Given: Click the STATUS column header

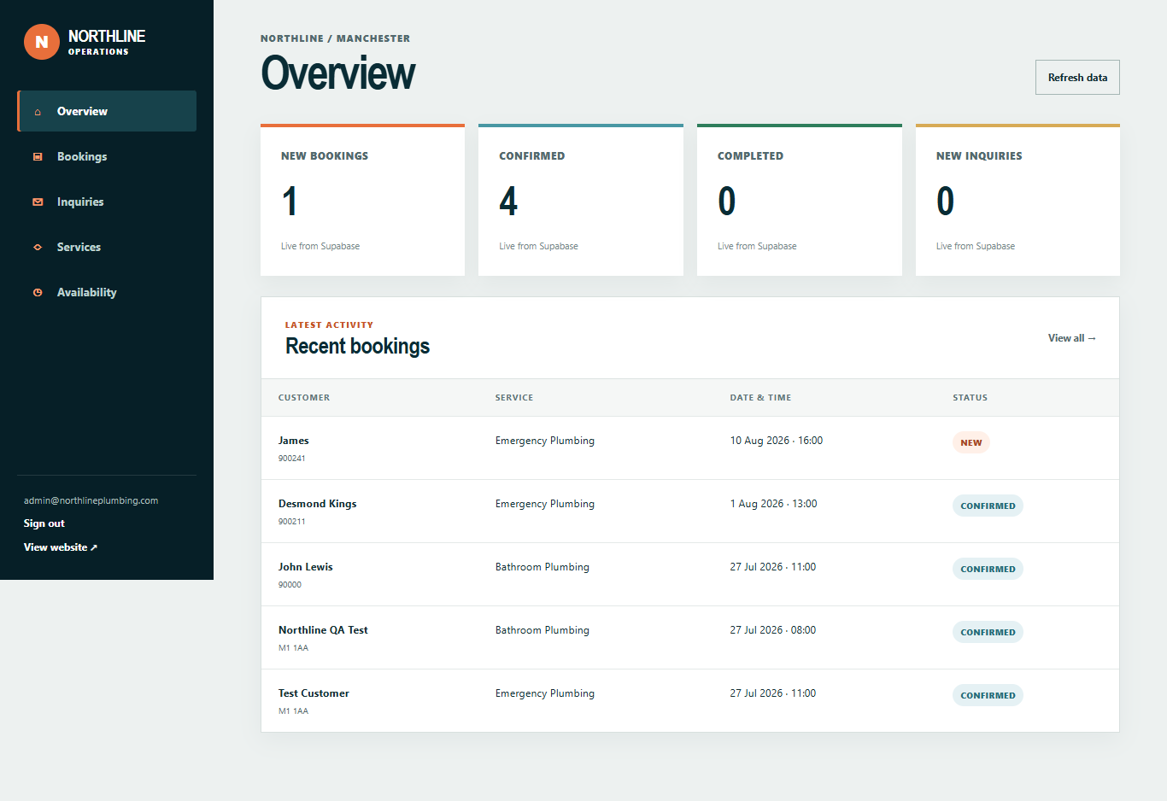Looking at the screenshot, I should (971, 398).
